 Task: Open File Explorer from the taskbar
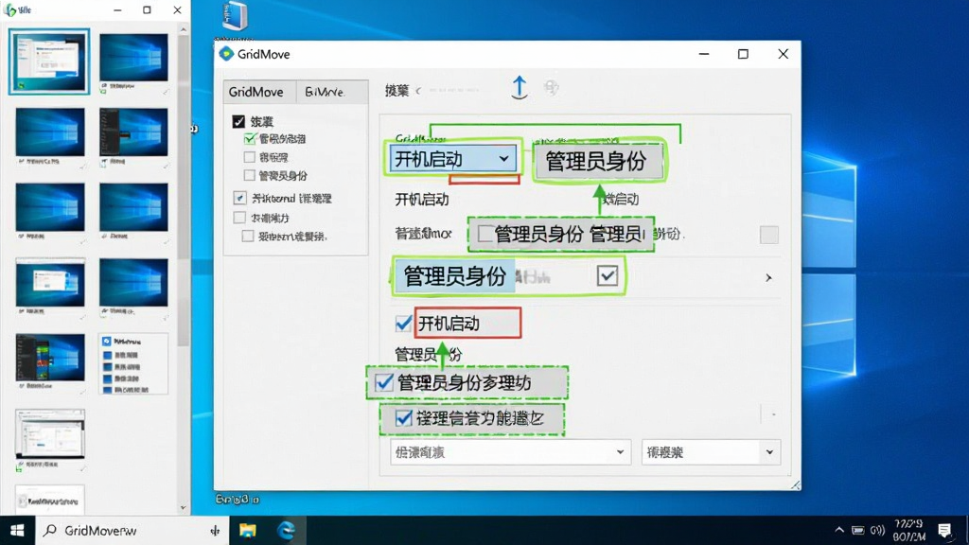[x=248, y=530]
